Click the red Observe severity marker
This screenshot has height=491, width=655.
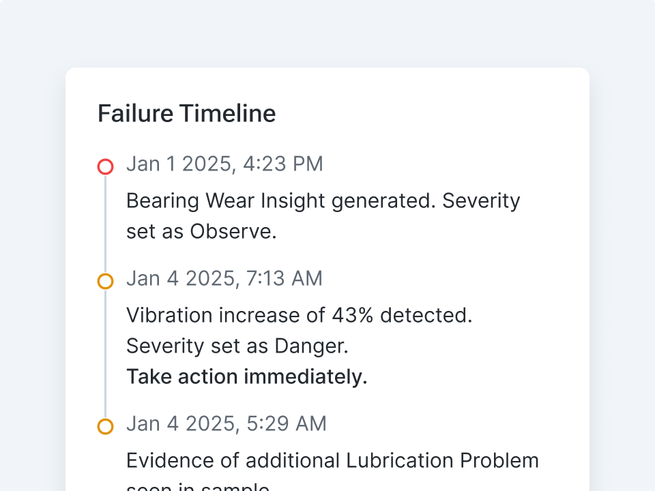105,166
